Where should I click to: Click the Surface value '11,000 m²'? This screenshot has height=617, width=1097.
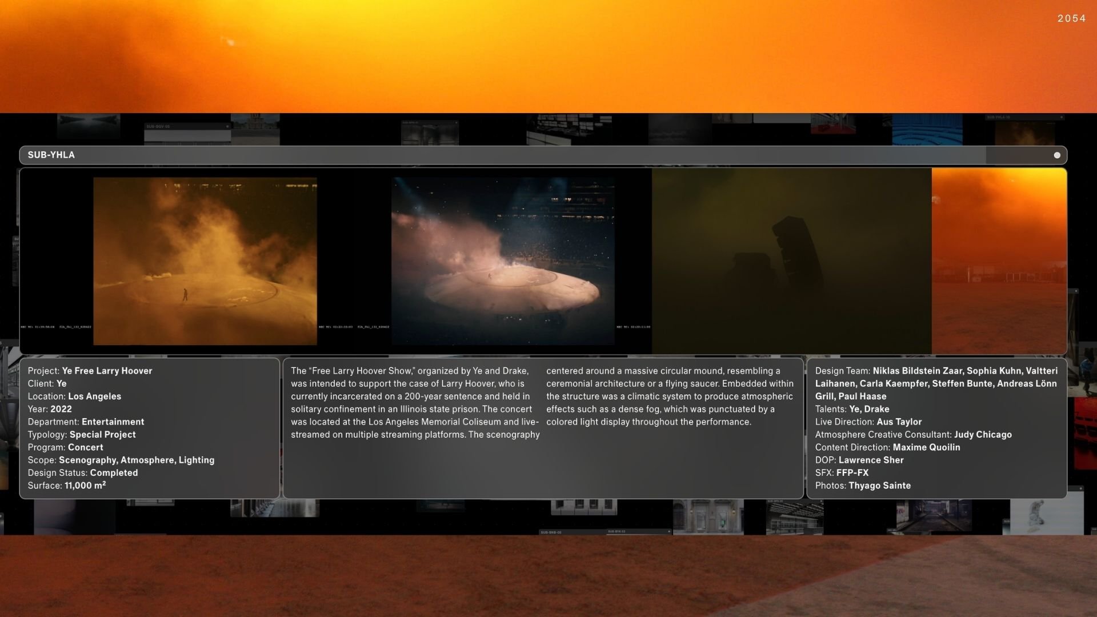85,486
